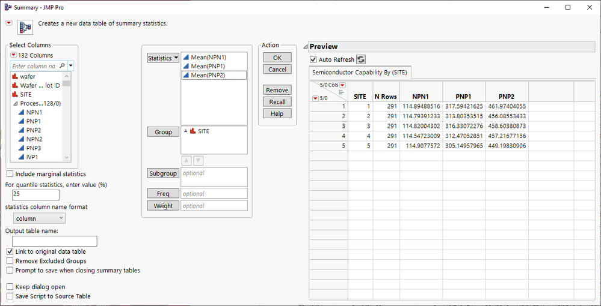Click the Output table name field

pyautogui.click(x=54, y=241)
